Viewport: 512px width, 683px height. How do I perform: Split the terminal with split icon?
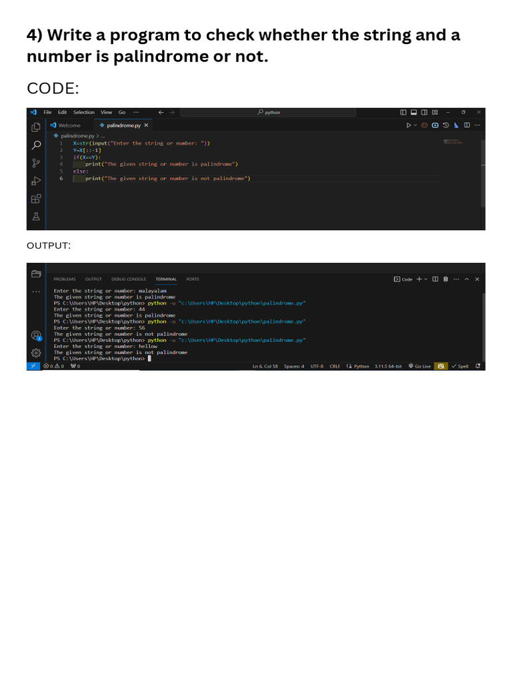click(435, 279)
